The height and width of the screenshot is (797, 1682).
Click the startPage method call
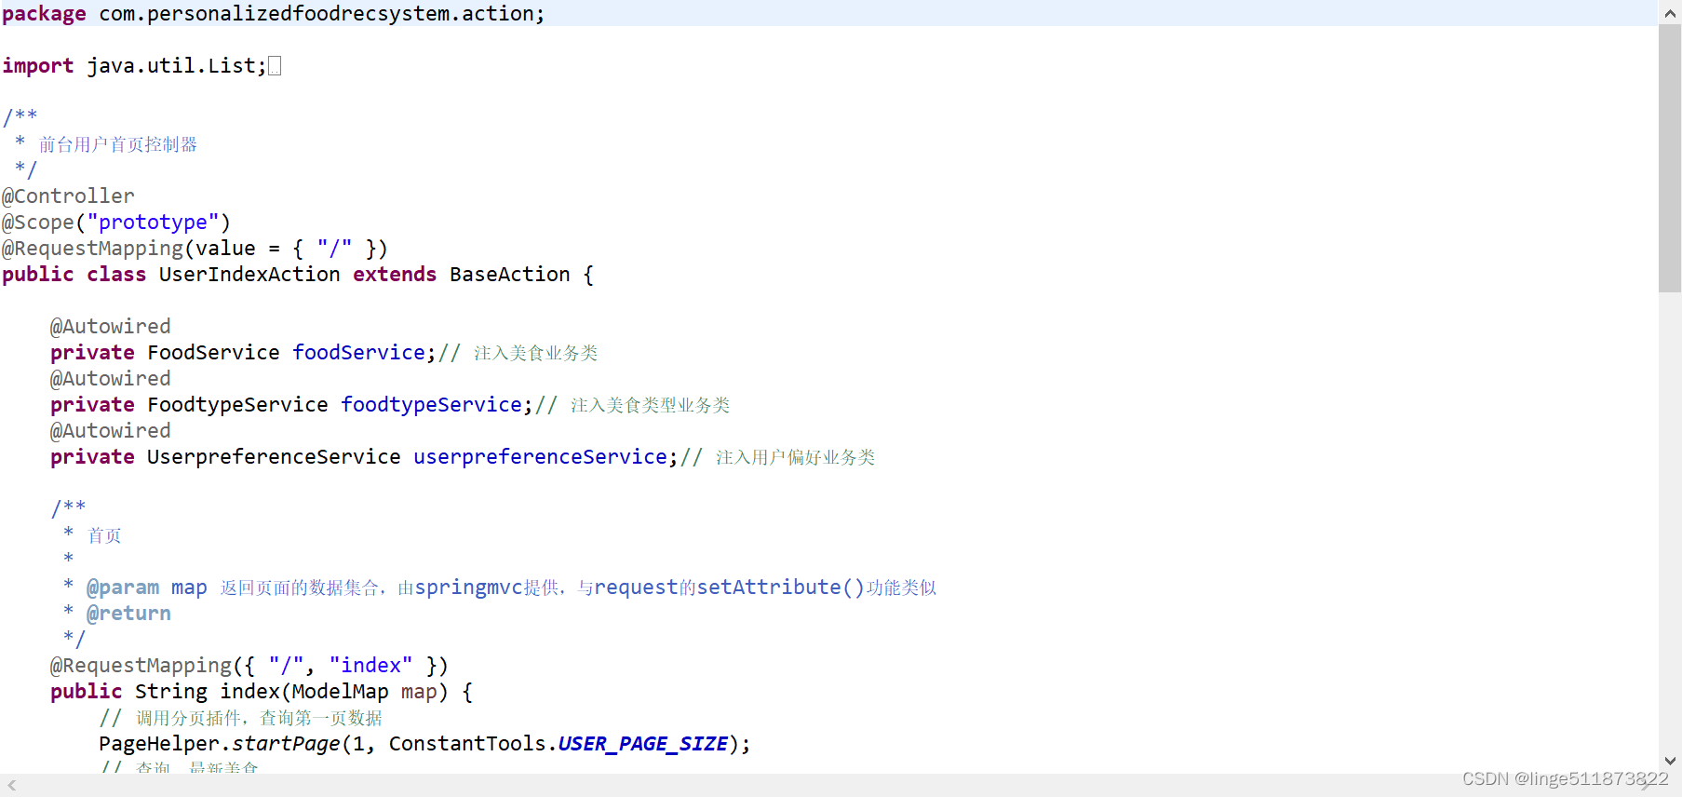[286, 744]
